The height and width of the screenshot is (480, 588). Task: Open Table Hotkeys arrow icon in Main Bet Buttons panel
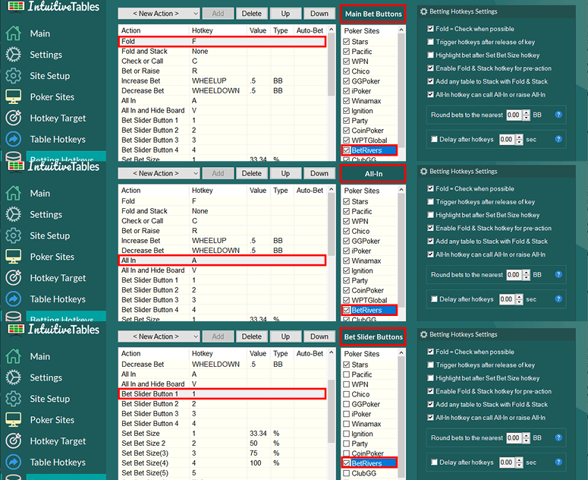tap(13, 139)
